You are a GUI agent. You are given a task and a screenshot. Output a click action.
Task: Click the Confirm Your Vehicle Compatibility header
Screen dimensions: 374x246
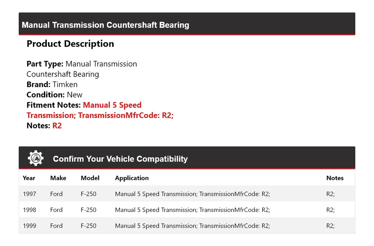[120, 159]
